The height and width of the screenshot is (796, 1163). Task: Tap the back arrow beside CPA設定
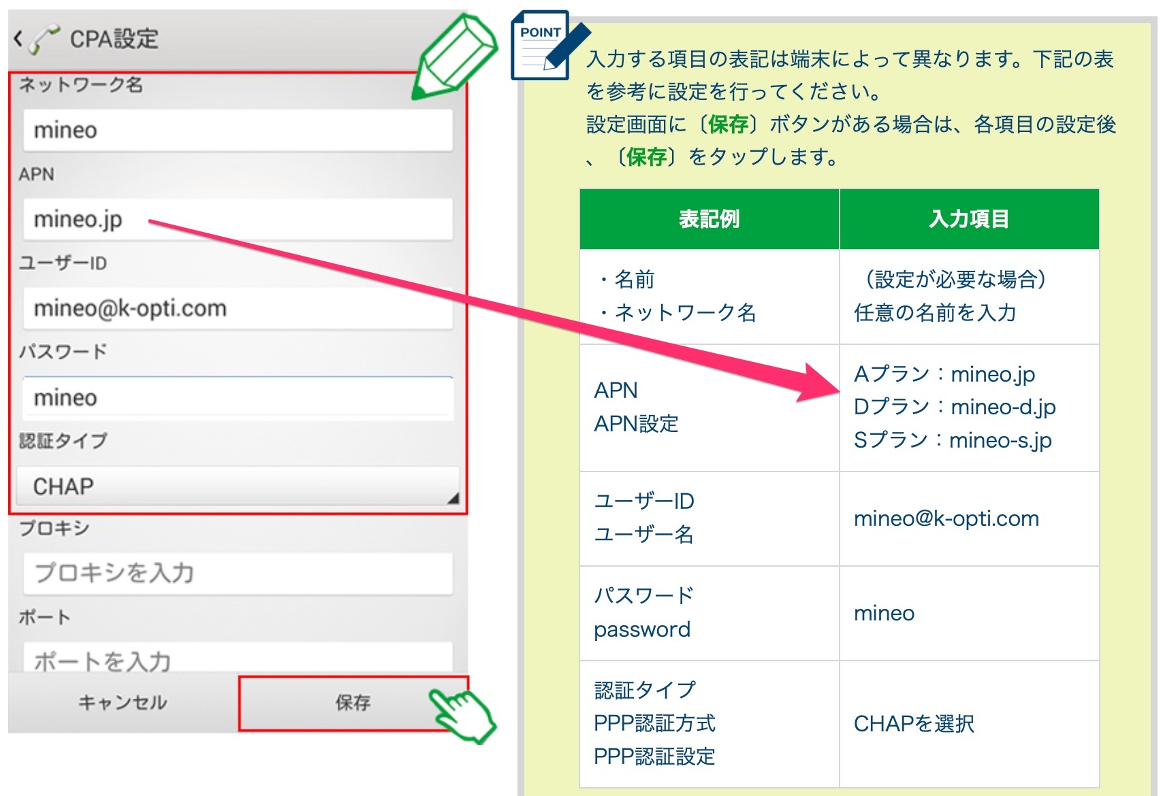click(18, 39)
